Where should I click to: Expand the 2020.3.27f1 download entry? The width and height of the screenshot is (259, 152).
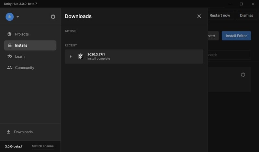pyautogui.click(x=71, y=56)
